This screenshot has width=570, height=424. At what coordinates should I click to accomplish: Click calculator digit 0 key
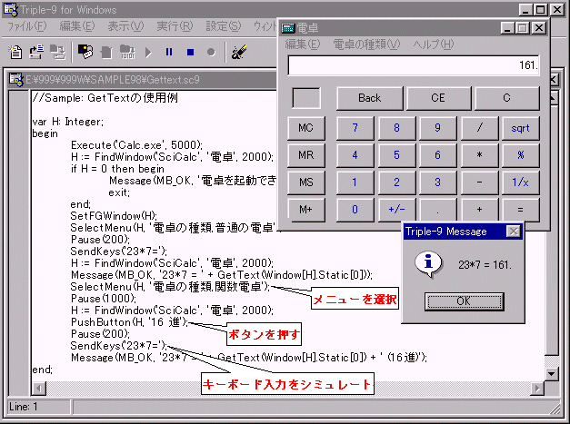click(x=355, y=210)
